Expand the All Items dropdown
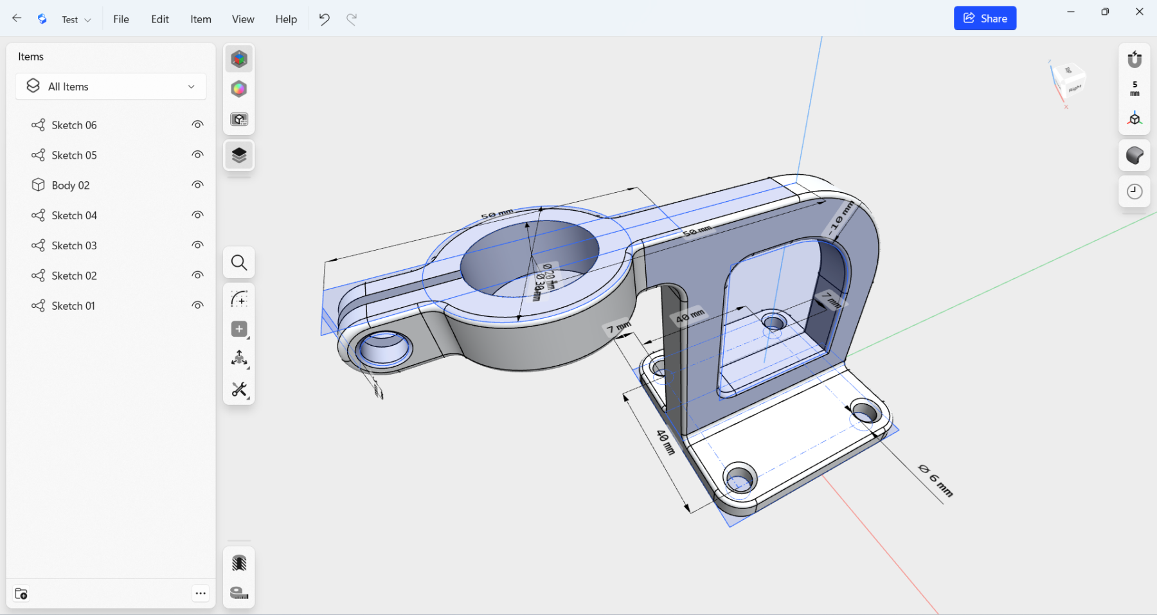 (x=111, y=87)
